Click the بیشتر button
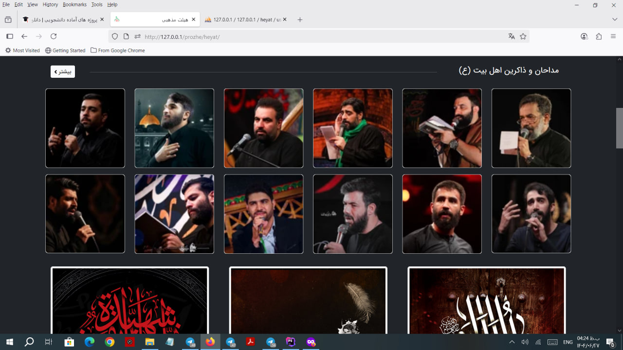Image resolution: width=623 pixels, height=350 pixels. point(63,71)
